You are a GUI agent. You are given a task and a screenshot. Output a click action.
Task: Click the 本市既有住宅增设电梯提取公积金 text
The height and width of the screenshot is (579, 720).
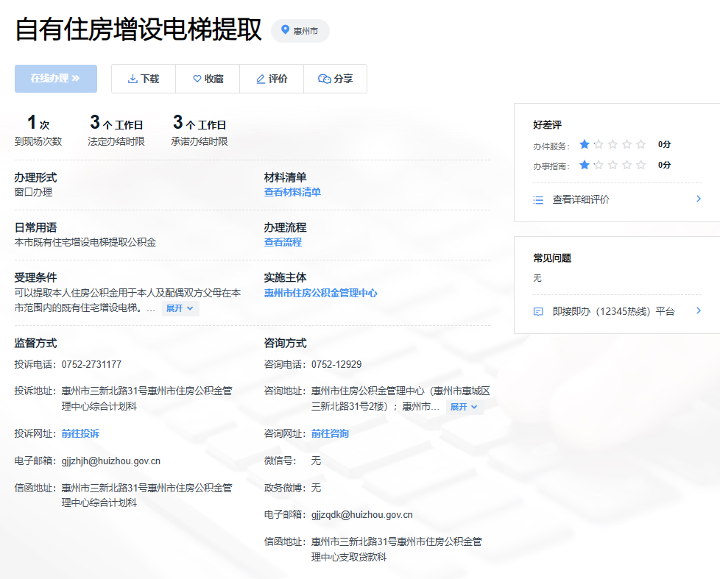(x=85, y=242)
